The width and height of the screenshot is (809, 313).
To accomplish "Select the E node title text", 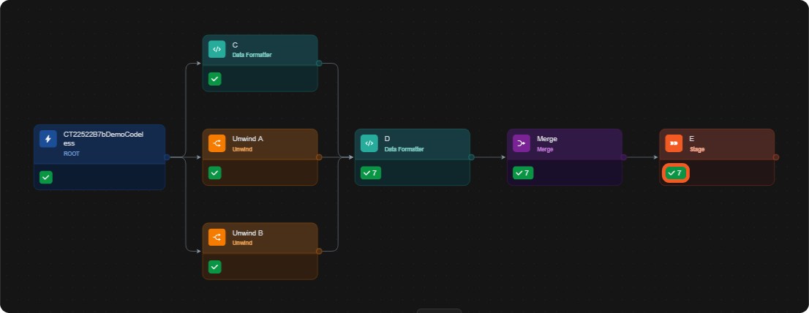I will pos(691,139).
